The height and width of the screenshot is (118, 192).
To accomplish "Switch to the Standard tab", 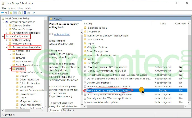I will click(67, 110).
